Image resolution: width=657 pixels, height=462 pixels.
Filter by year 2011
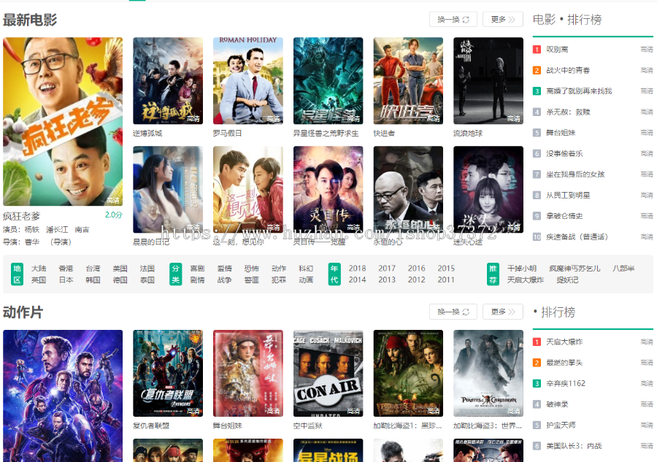click(446, 280)
